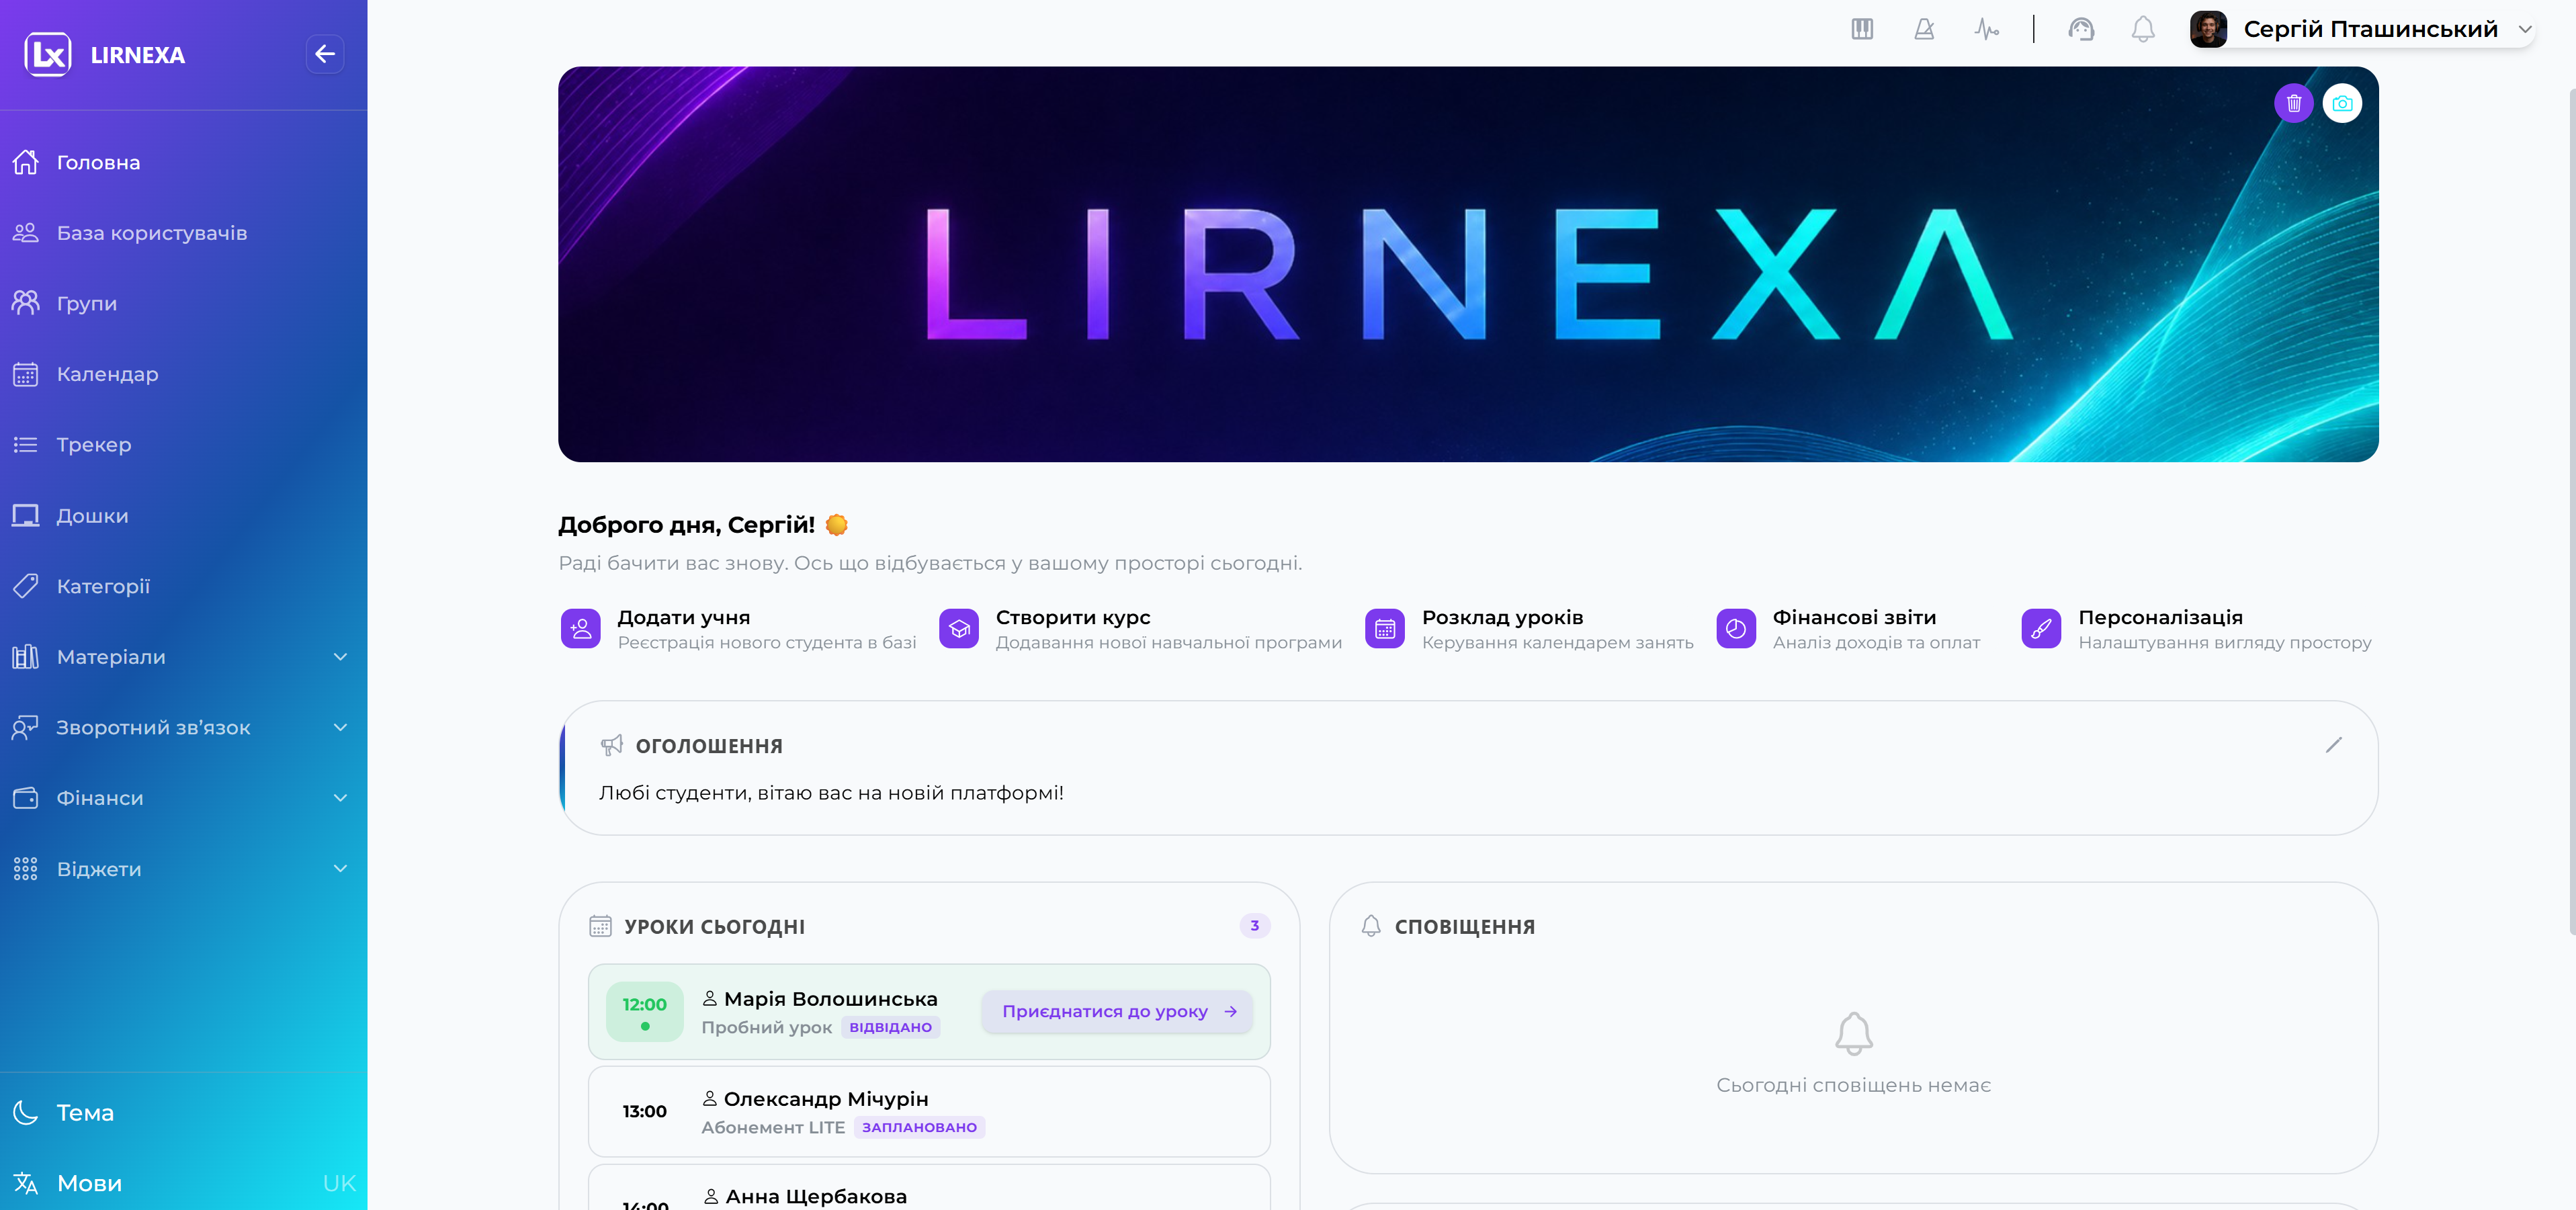Open the Додати учня shortcut text
Screen dimensions: 2576x1210
684,617
